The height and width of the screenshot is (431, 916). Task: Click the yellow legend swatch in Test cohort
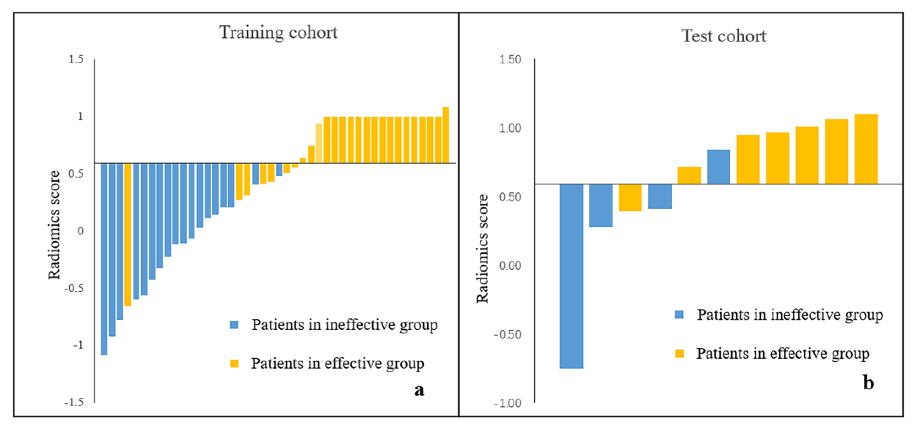click(679, 353)
